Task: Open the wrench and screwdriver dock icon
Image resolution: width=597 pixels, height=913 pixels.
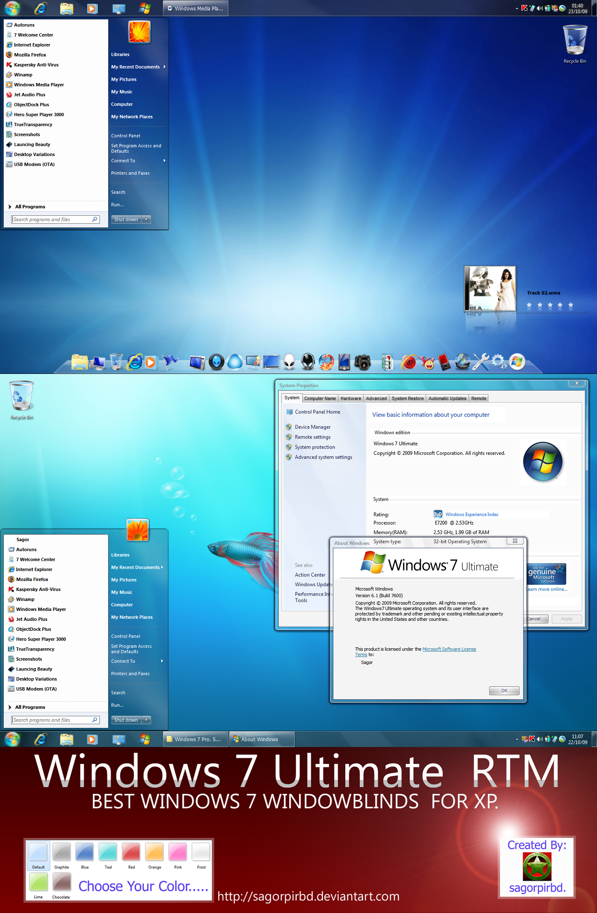Action: coord(481,362)
